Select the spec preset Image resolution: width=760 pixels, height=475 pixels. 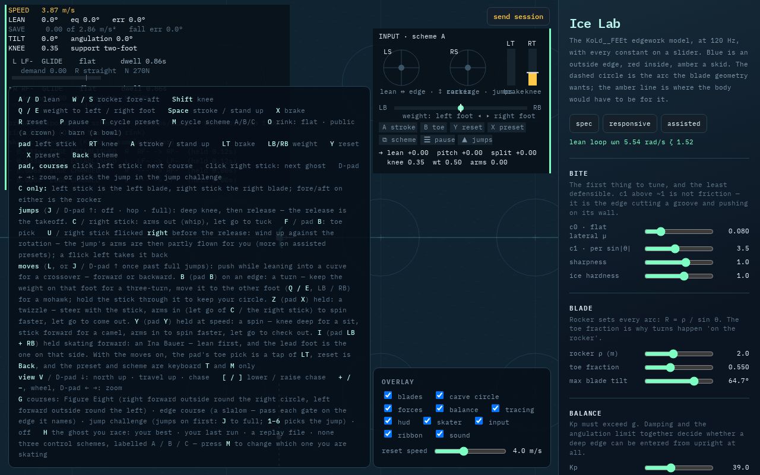[584, 123]
